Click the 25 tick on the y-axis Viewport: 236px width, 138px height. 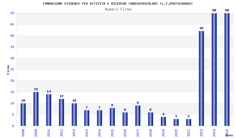[12, 70]
